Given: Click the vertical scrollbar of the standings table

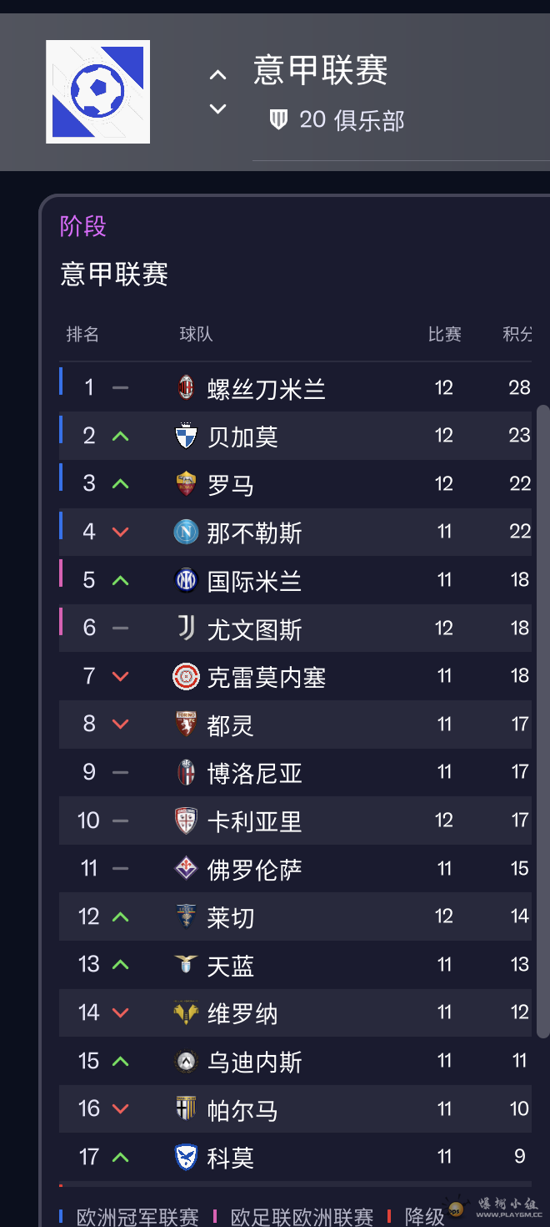Looking at the screenshot, I should click(542, 718).
